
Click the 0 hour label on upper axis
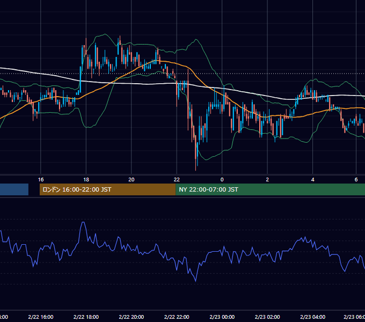[222, 180]
